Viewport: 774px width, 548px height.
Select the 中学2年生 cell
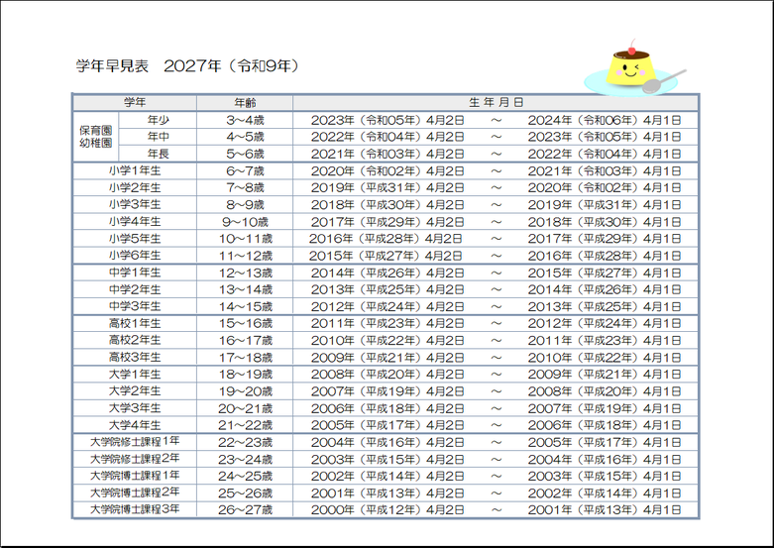point(135,289)
